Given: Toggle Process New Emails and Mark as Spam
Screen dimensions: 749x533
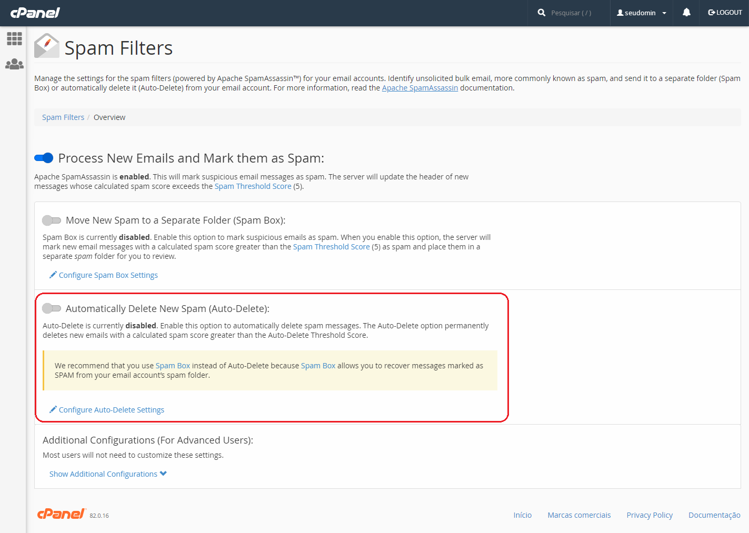Looking at the screenshot, I should click(x=44, y=158).
